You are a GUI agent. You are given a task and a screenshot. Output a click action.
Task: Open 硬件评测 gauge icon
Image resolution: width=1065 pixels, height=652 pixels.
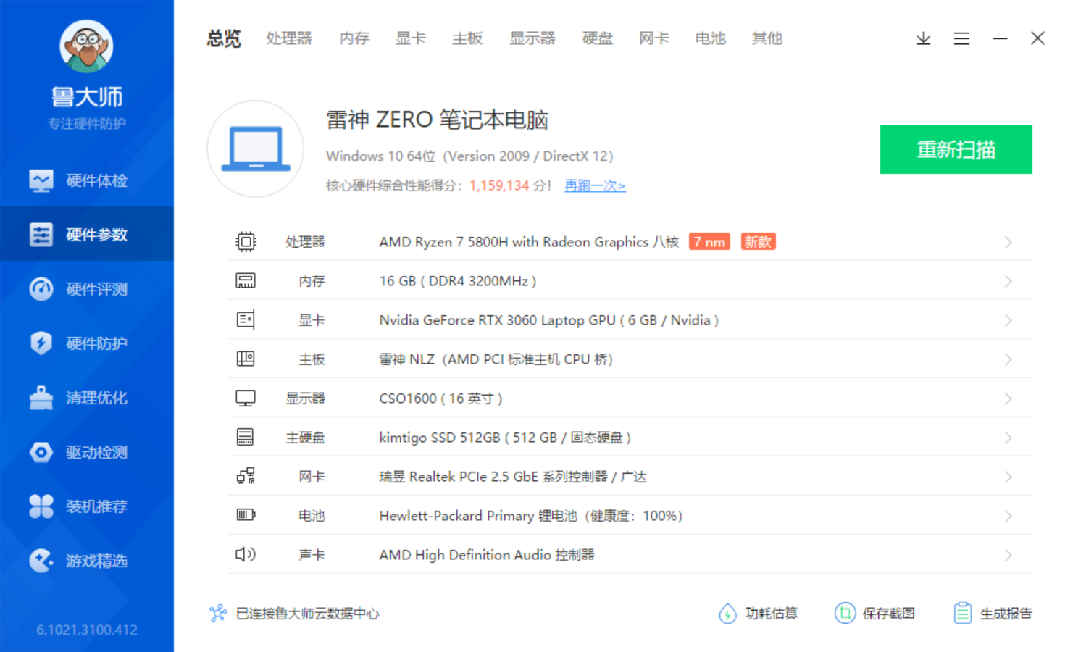tap(41, 289)
